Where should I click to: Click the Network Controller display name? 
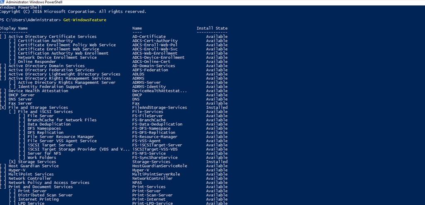click(x=30, y=178)
